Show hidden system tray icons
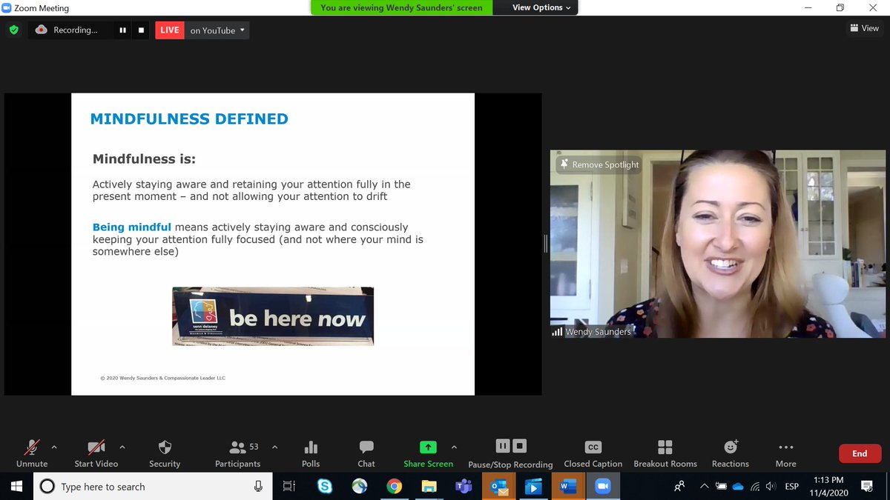Viewport: 890px width, 500px height. coord(703,487)
